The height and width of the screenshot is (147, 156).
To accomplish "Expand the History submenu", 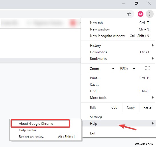I will click(118, 46).
